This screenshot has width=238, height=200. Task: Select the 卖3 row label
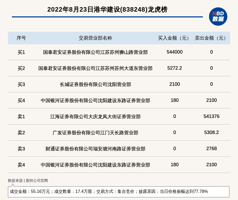point(21,149)
